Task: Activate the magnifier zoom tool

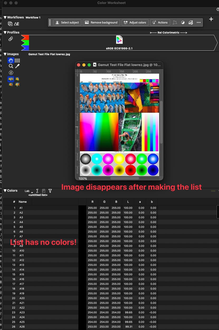Action: tap(11, 66)
